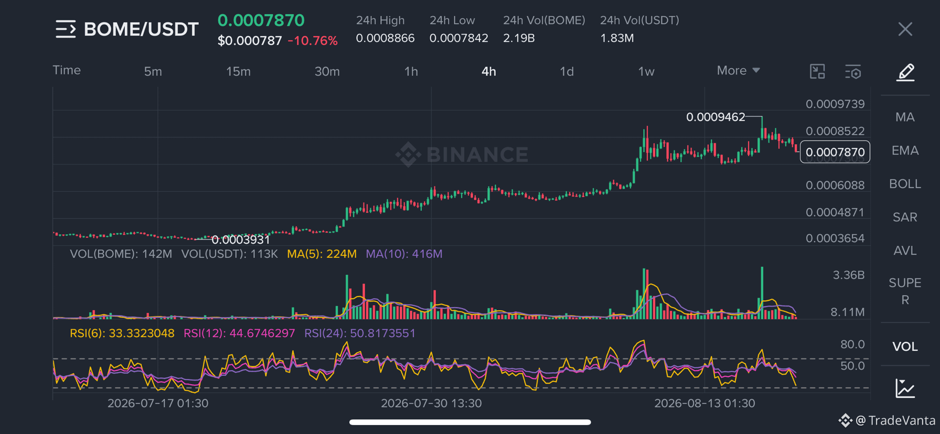The height and width of the screenshot is (434, 940).
Task: Select the 4h timeframe
Action: coord(489,71)
